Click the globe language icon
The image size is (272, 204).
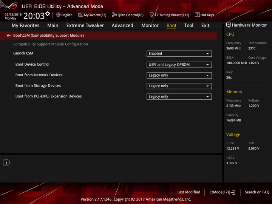(58, 15)
